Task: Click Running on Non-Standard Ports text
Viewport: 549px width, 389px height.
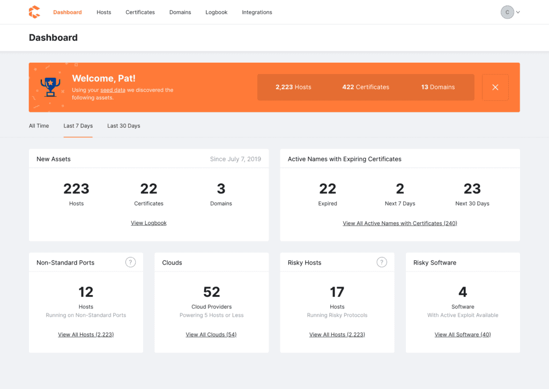Action: tap(86, 315)
